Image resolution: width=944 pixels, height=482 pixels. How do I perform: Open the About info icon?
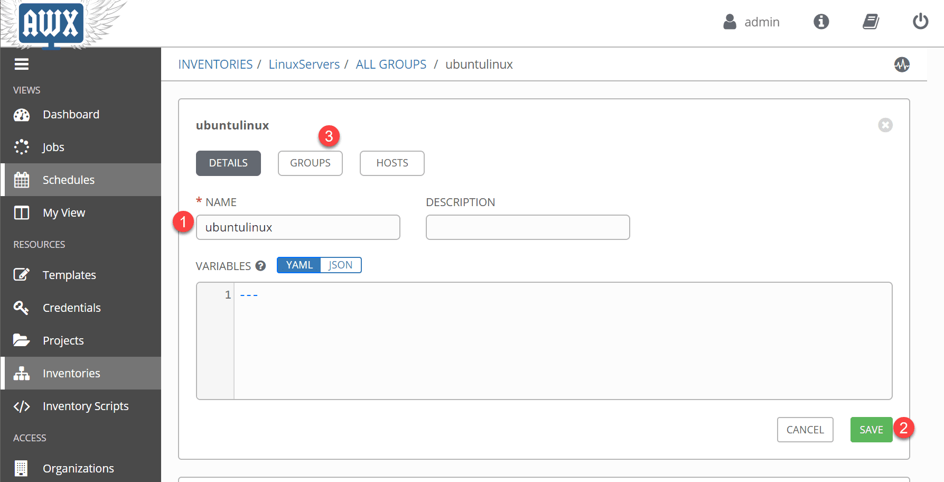tap(821, 22)
